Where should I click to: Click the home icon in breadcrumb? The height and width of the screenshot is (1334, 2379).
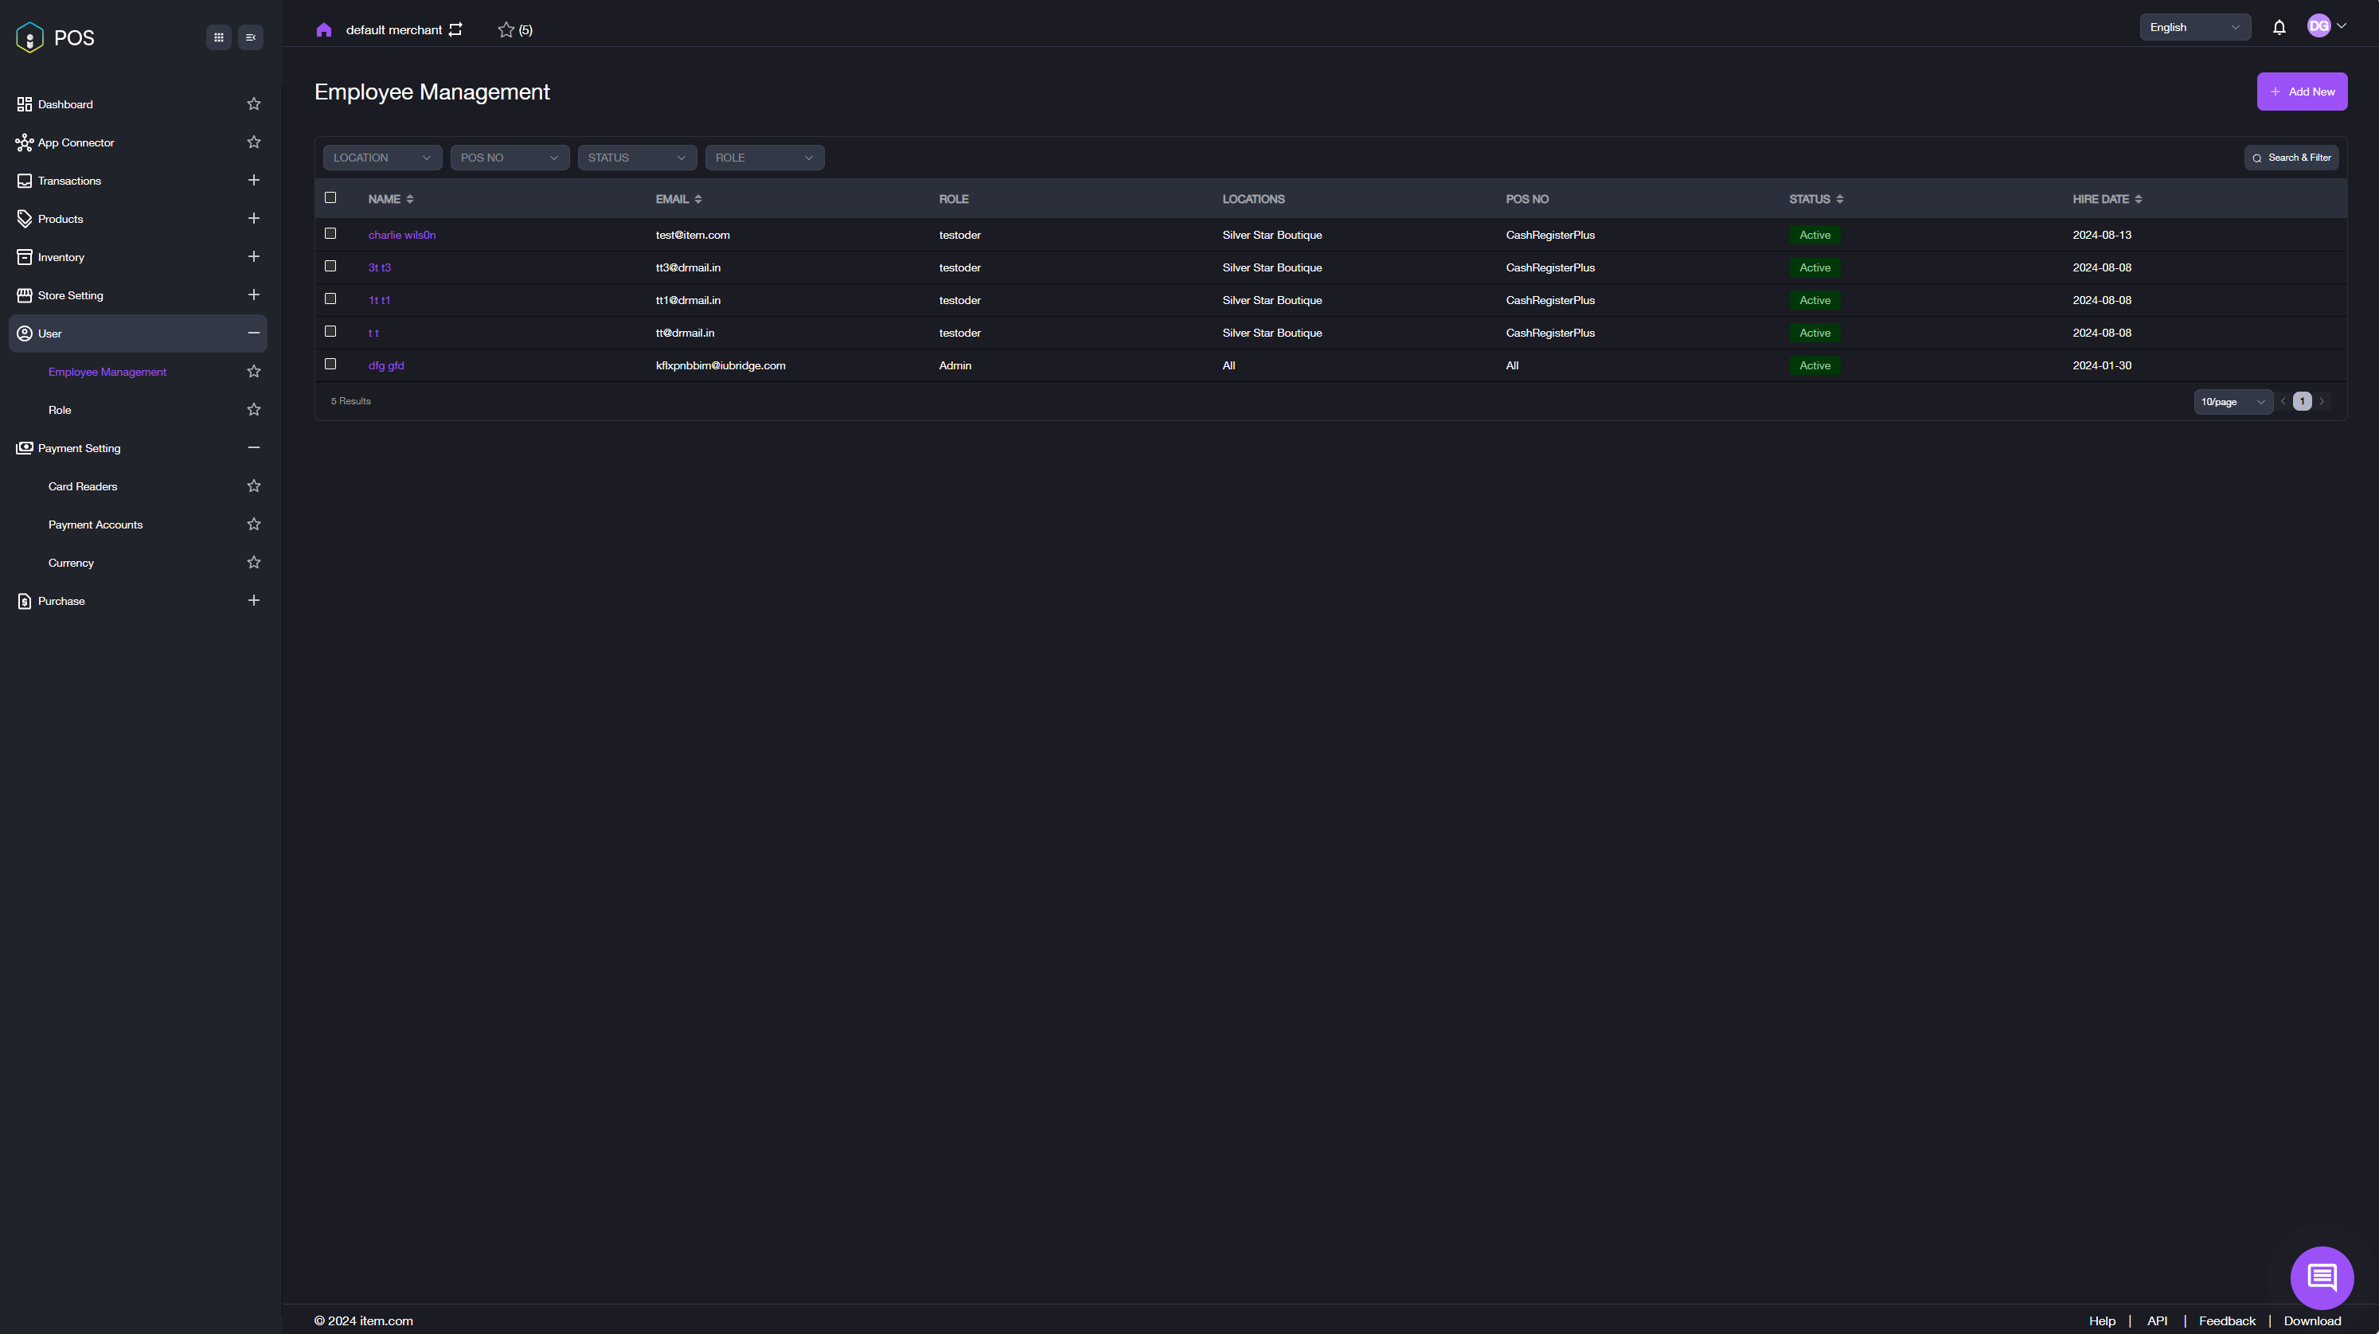(x=323, y=29)
